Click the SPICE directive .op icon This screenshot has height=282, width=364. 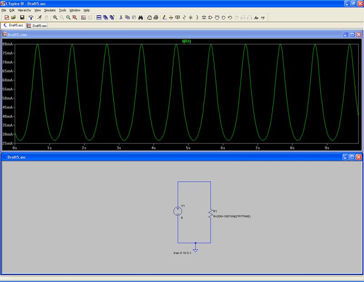tap(263, 18)
